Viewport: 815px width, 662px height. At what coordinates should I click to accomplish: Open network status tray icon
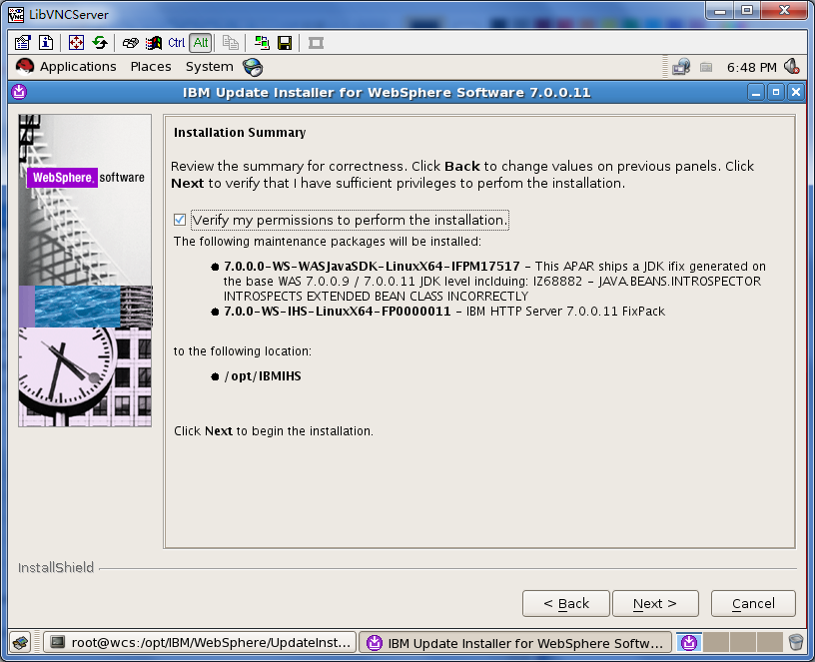tap(681, 67)
